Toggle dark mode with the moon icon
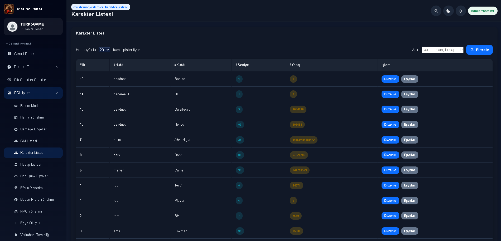Screen dimensions: 501x241 click(449, 11)
